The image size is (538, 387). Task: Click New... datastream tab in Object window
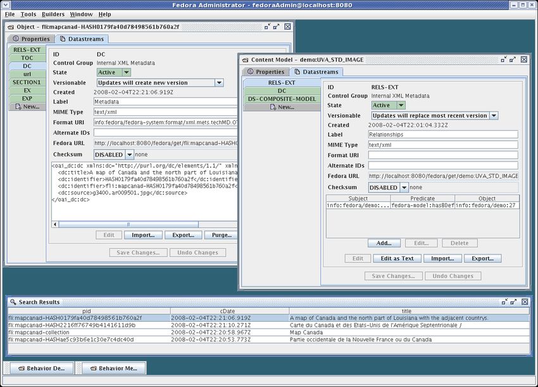tap(27, 106)
